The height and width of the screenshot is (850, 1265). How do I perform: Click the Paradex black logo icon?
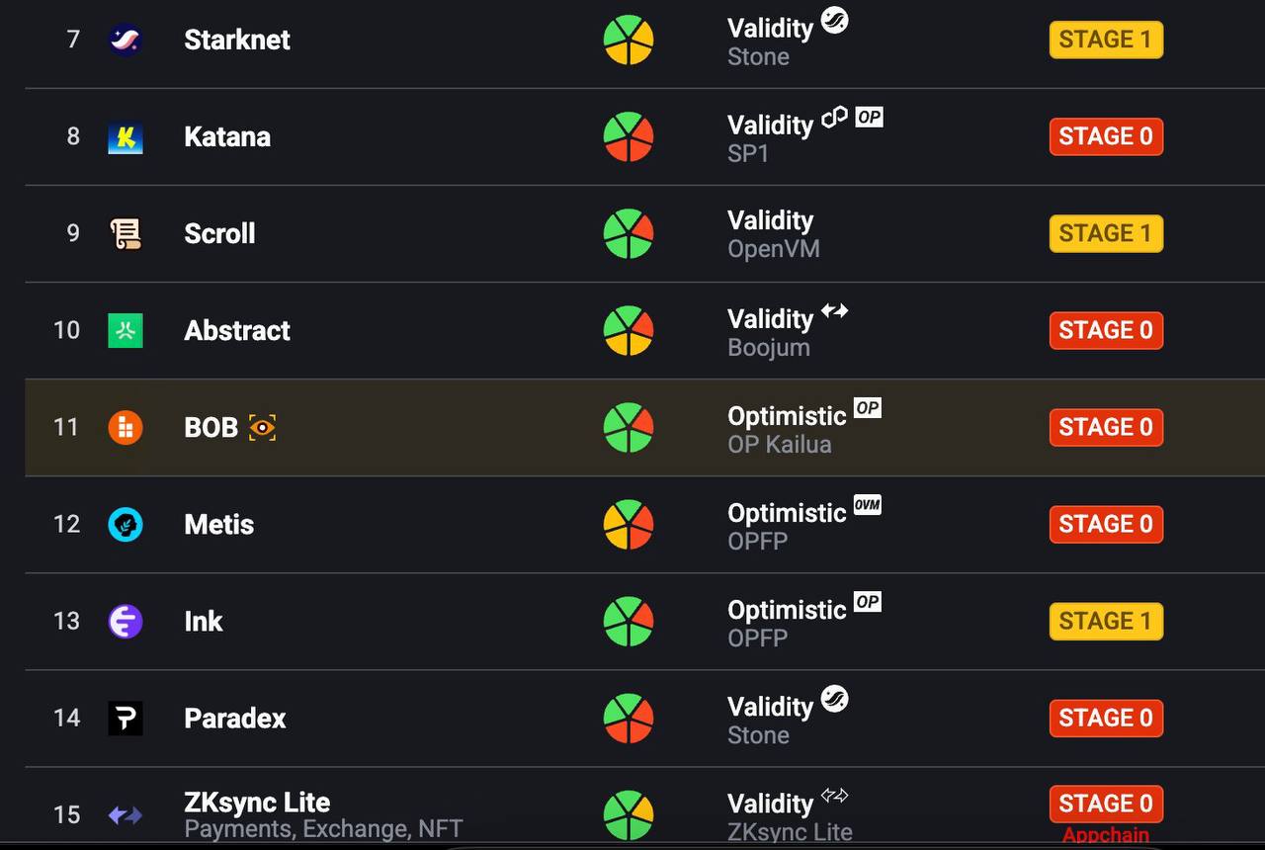click(126, 719)
